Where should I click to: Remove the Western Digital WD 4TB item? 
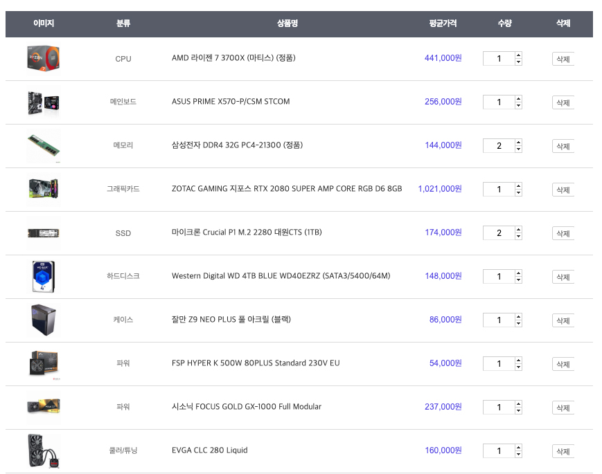click(x=563, y=277)
